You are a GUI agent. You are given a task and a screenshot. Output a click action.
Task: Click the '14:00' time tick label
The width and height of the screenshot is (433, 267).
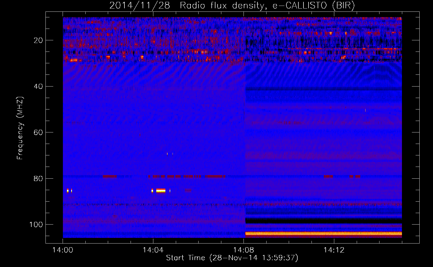click(x=63, y=250)
